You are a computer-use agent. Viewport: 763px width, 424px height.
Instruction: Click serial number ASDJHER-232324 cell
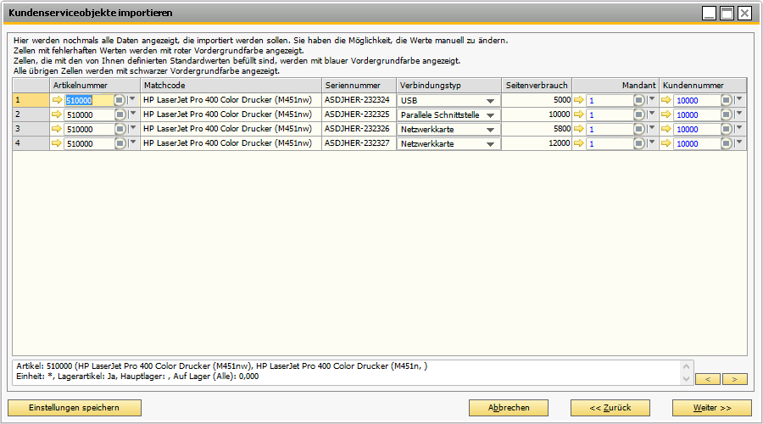coord(359,100)
